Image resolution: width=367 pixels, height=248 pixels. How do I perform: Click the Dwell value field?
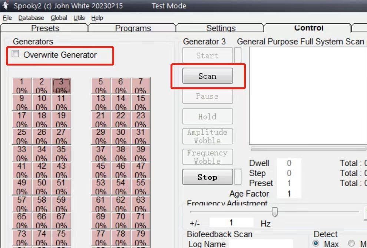coord(289,163)
